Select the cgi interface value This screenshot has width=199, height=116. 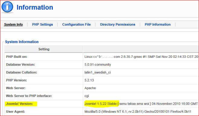[x=87, y=96]
